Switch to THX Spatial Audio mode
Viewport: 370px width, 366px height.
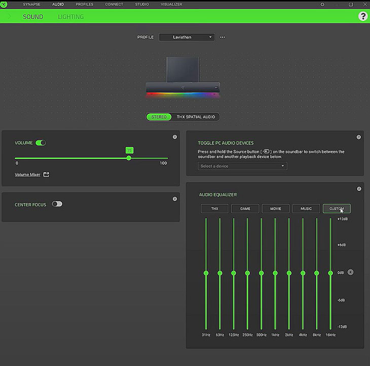pyautogui.click(x=196, y=117)
